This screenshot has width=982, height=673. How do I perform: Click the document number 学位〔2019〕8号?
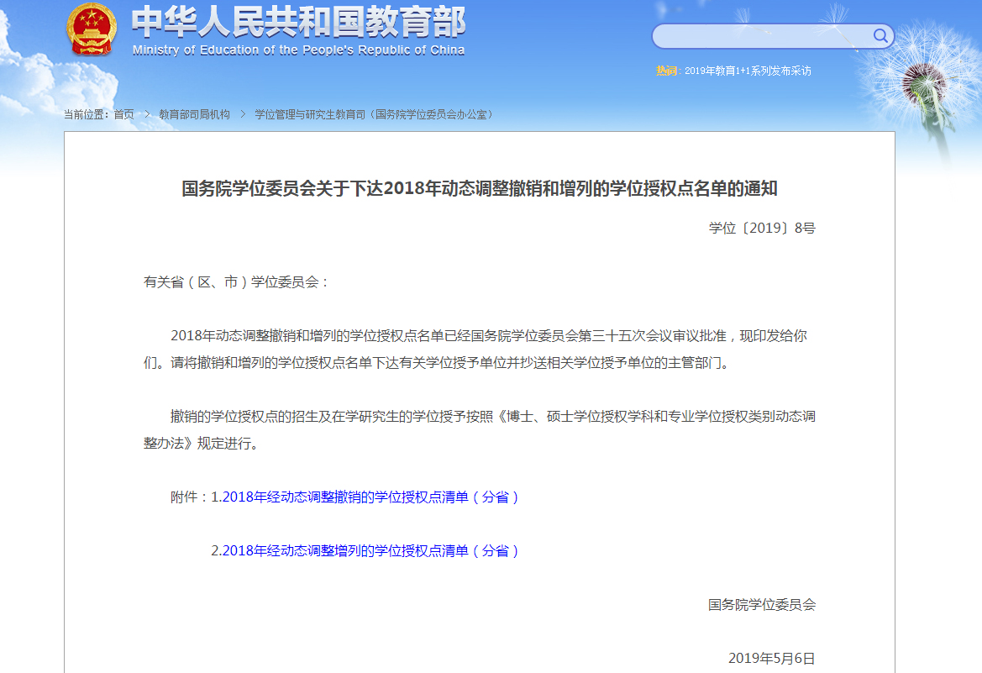761,228
